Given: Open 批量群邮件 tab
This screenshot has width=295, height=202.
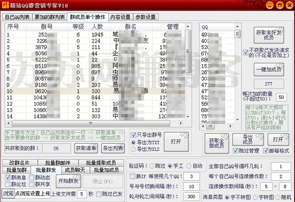Looking at the screenshot, I should (58, 163).
